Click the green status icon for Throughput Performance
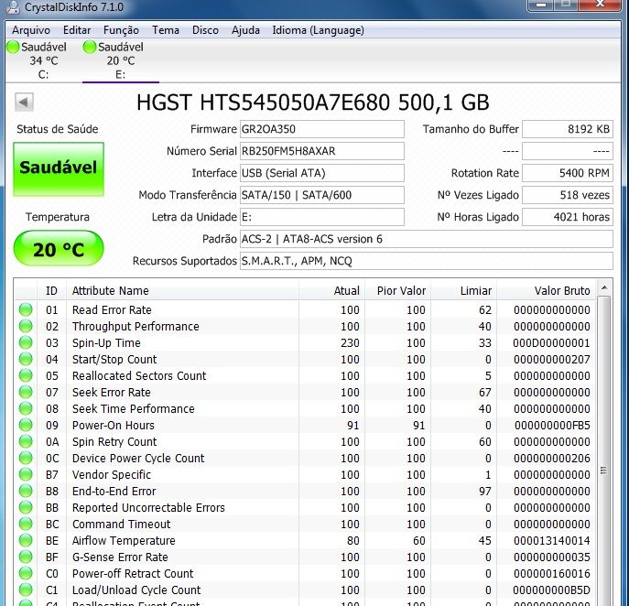Screen dimensions: 629x606 pyautogui.click(x=26, y=326)
